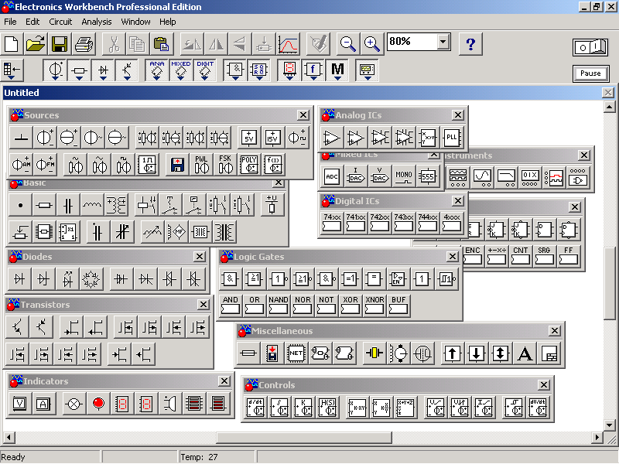Viewport: 619px width, 464px height.
Task: Select the NPN transistor
Action: 17,327
